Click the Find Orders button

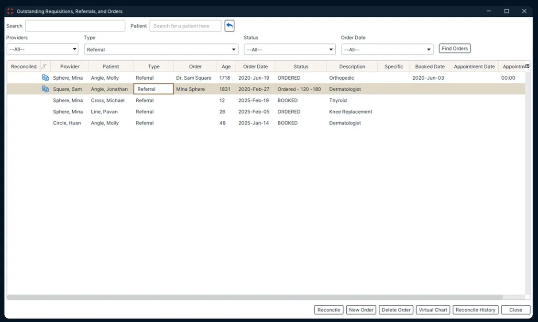(x=454, y=48)
